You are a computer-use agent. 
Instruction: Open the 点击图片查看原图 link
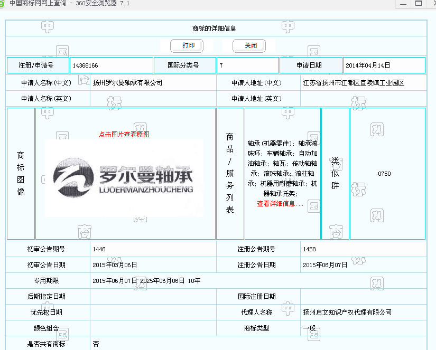pyautogui.click(x=124, y=135)
